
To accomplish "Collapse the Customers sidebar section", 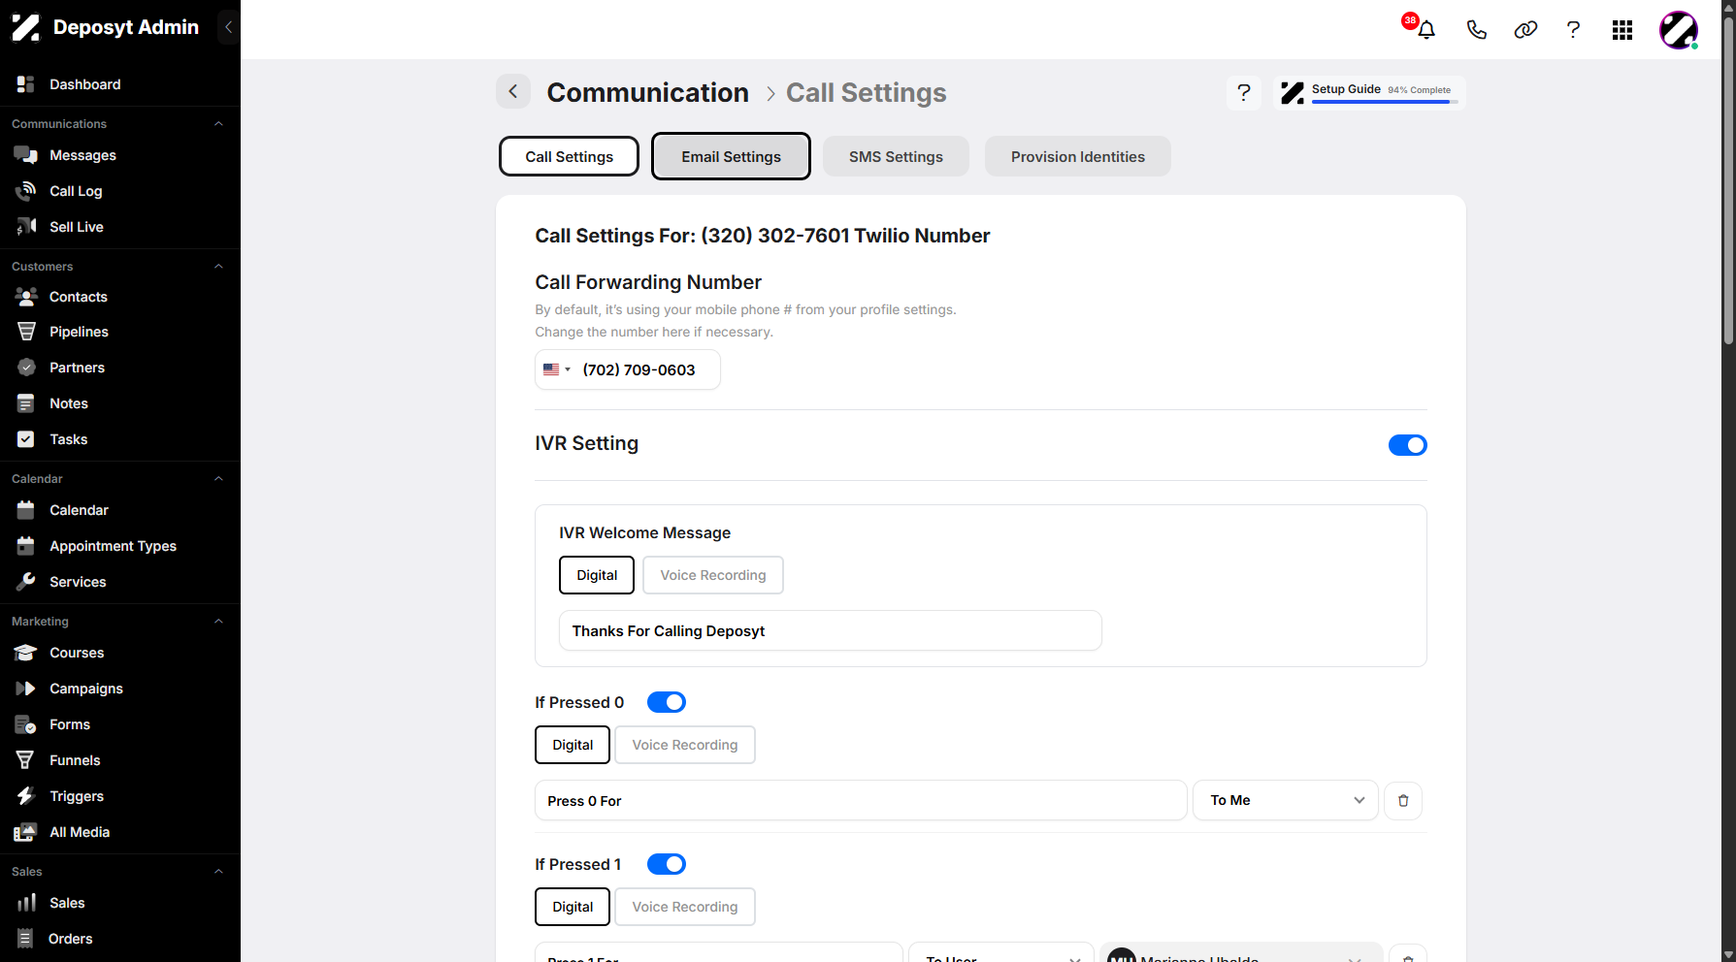I will coord(218,267).
